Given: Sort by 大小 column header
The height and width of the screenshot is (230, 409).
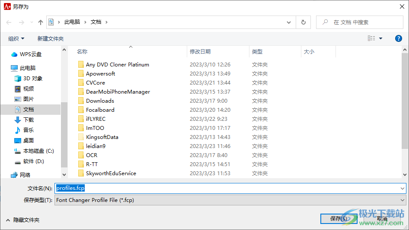Looking at the screenshot, I should pos(309,52).
